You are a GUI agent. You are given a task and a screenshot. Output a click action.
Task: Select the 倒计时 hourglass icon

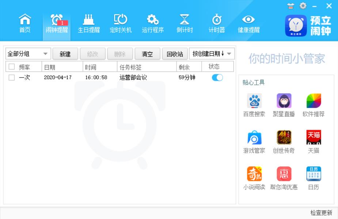pyautogui.click(x=185, y=23)
